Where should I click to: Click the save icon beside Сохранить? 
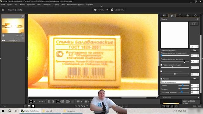(x=112, y=10)
